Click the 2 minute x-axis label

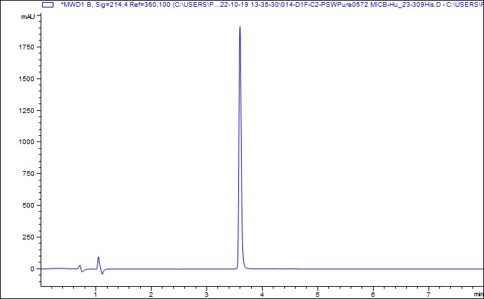(151, 294)
